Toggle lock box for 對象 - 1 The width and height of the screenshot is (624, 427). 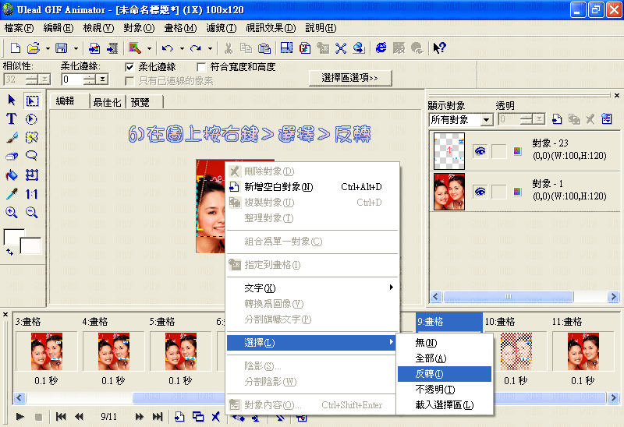pos(498,192)
